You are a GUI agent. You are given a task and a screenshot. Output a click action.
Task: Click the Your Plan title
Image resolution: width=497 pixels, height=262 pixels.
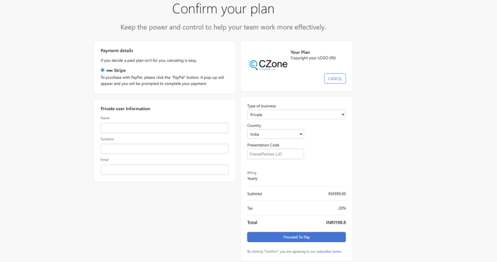[x=300, y=52]
